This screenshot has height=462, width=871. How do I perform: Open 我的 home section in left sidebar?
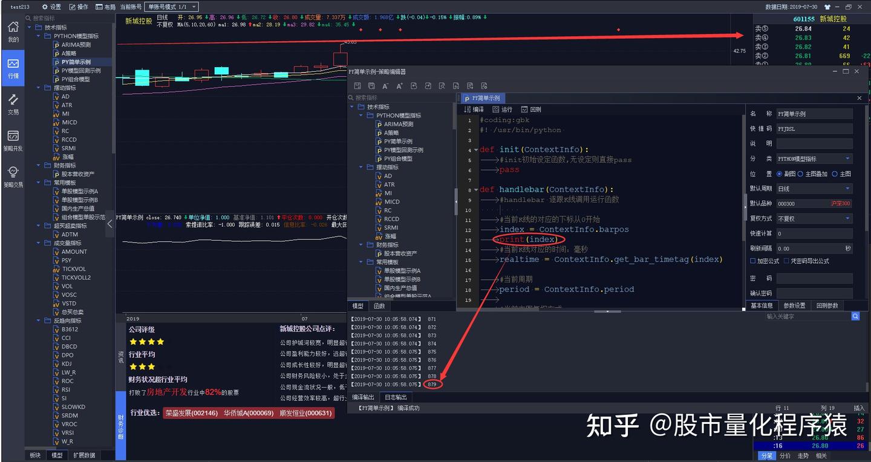pyautogui.click(x=13, y=31)
